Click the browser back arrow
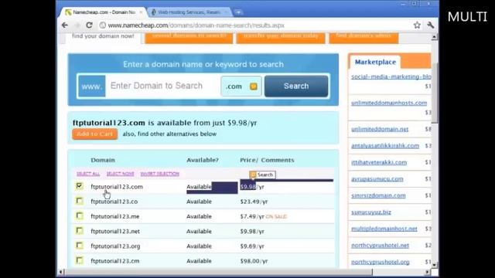 click(x=65, y=25)
